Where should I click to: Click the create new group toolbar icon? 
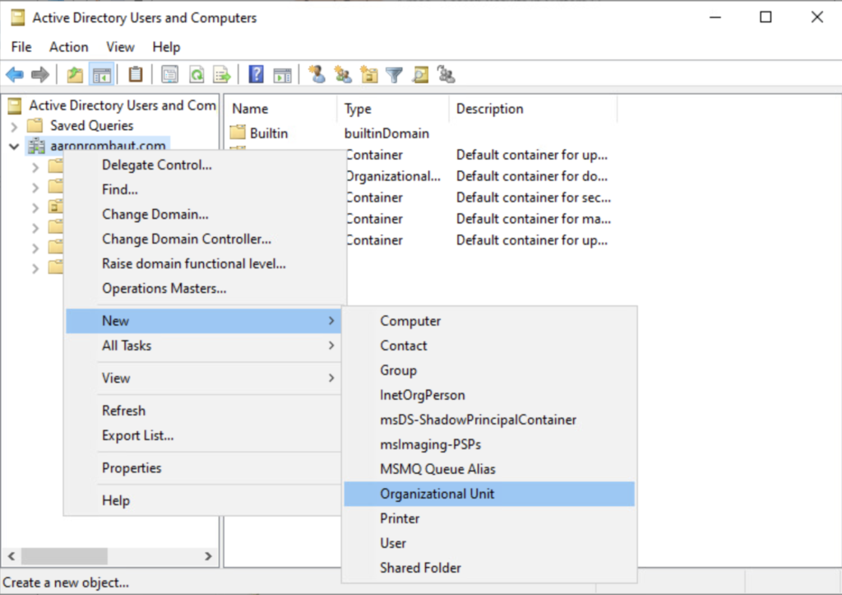coord(343,75)
